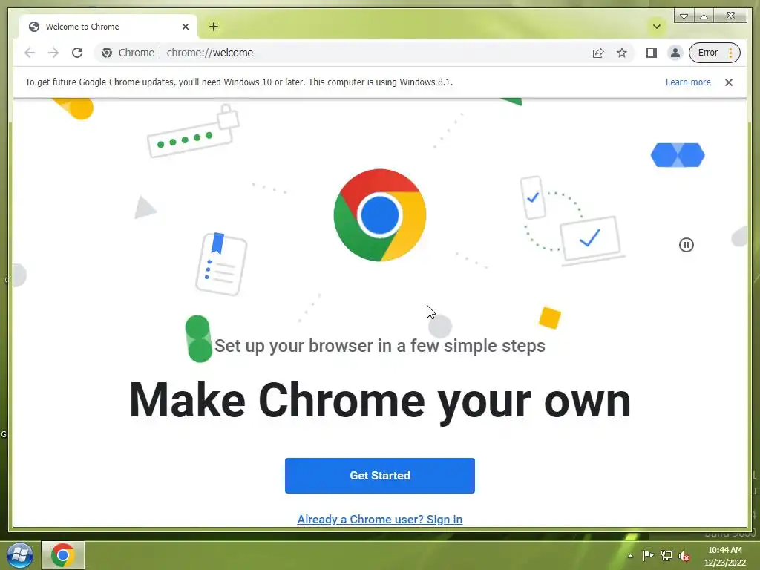Share this page via the share icon
760x570 pixels.
(598, 53)
